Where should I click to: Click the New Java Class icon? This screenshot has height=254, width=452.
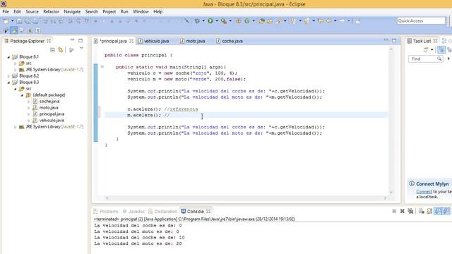tap(247, 21)
